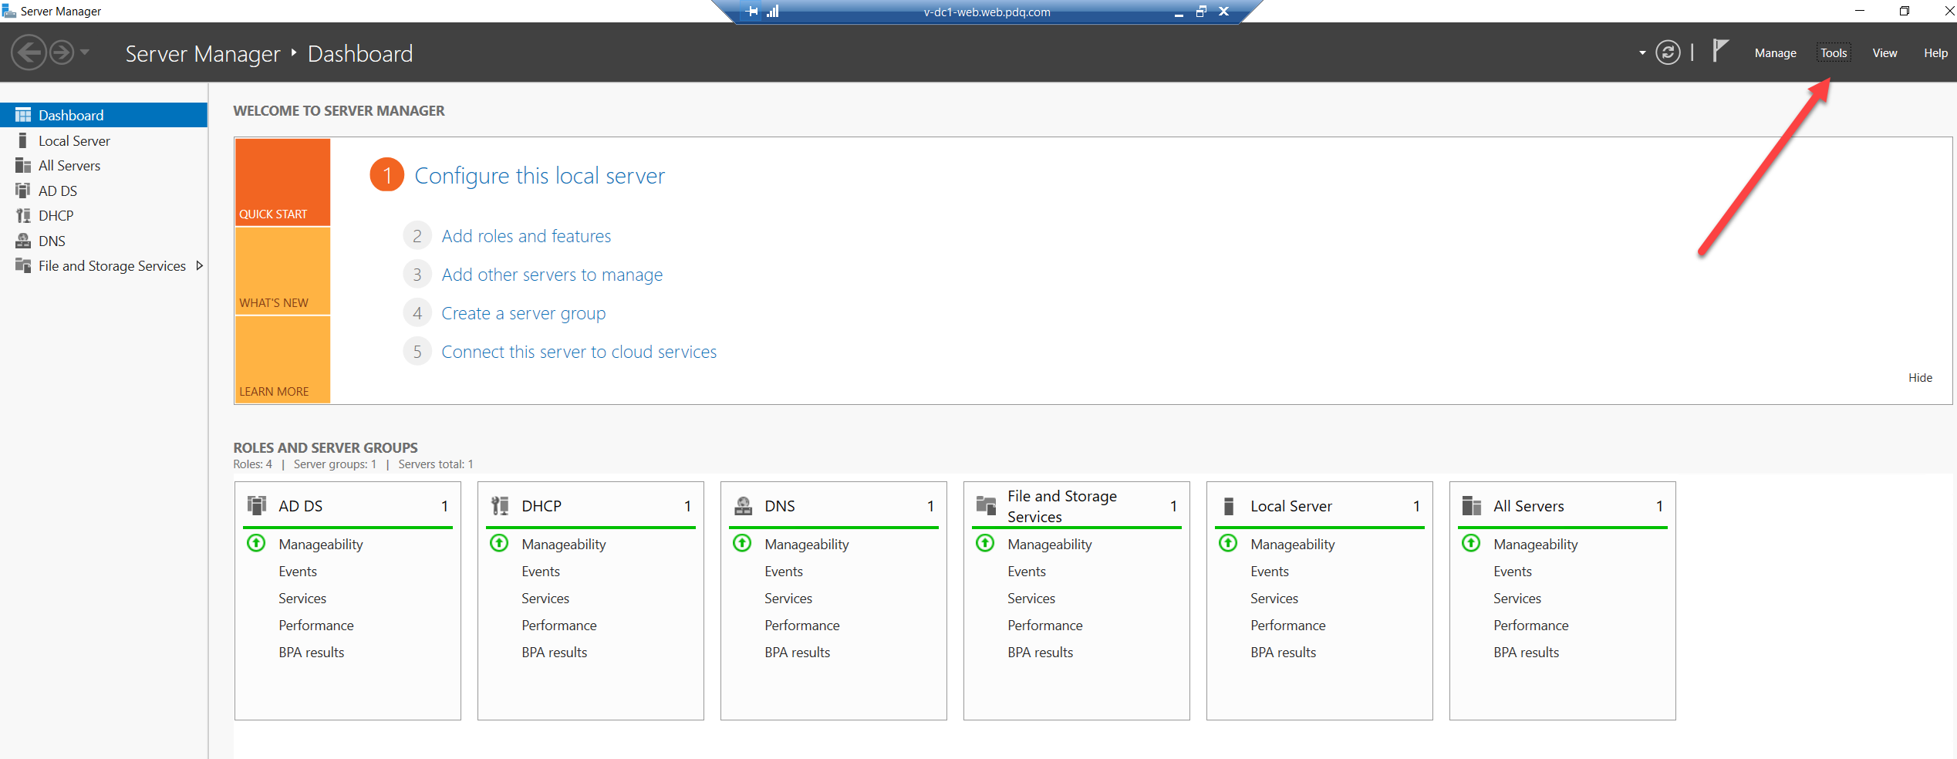Click the All Servers tile icon
The height and width of the screenshot is (759, 1957).
pos(1472,505)
